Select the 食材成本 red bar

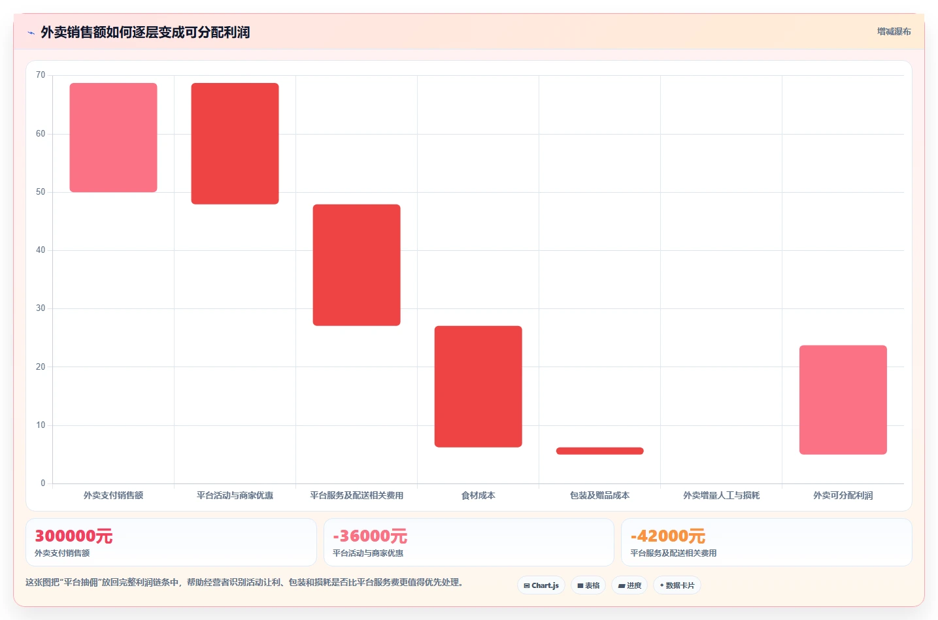coord(478,387)
